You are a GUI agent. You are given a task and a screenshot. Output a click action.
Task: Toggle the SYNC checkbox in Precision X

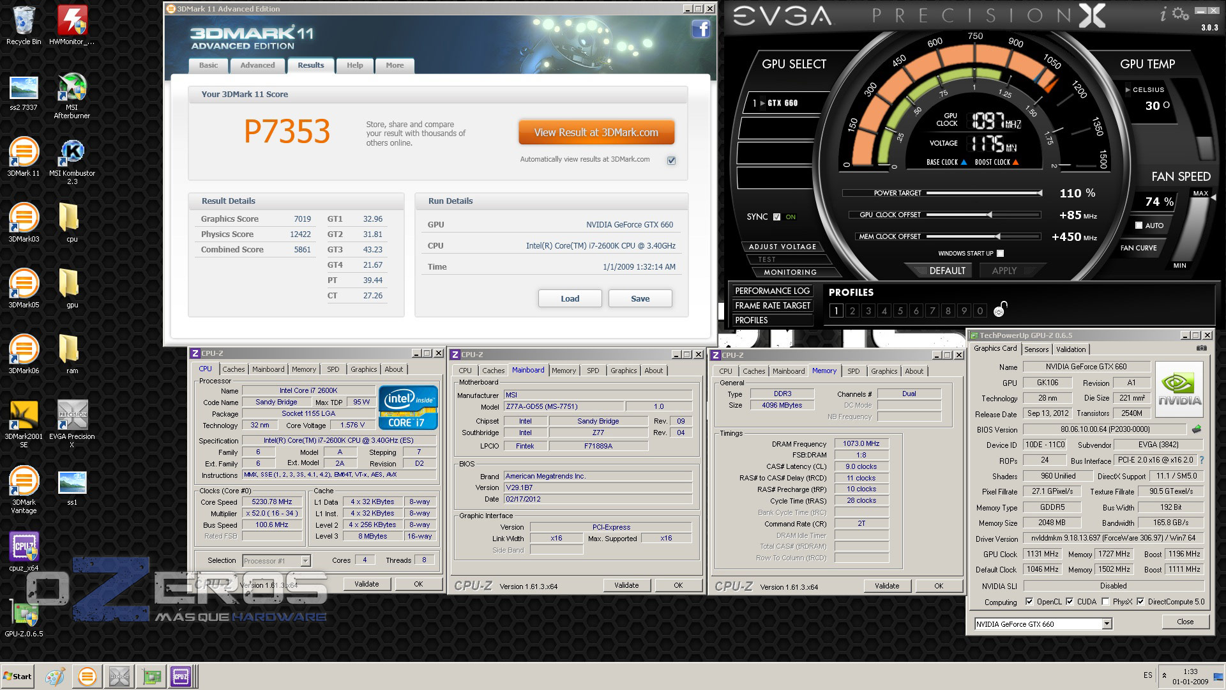776,217
